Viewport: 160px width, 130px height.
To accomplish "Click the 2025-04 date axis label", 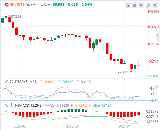I will (x=124, y=126).
